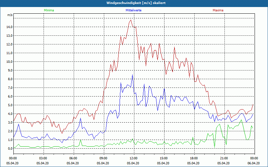Image resolution: width=268 pixels, height=167 pixels.
Task: Click the 6,0 y-axis value
Action: pos(10,97)
